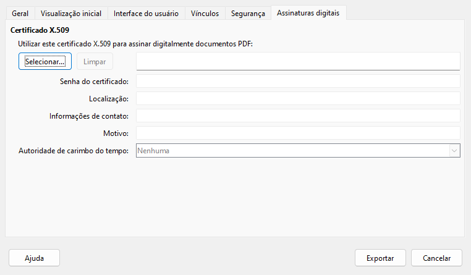Click the 'Utilizar este certificado X.509' description text
Screen dimensions: 471x275
pos(135,44)
